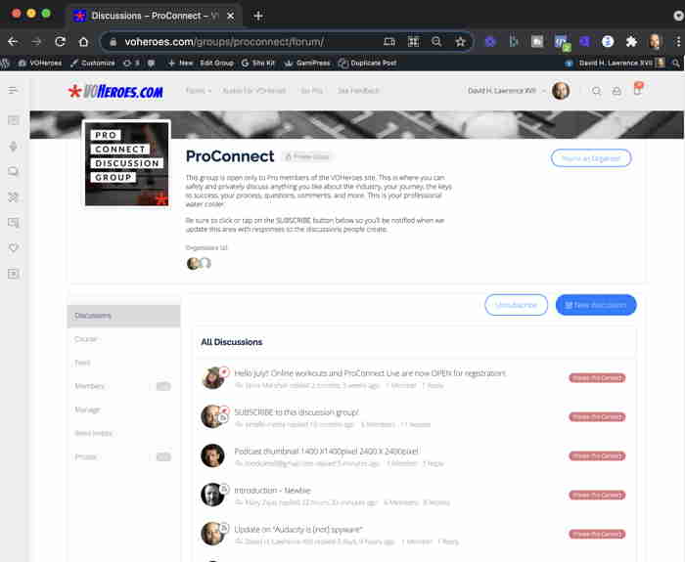This screenshot has width=685, height=562.
Task: Open the browser home page icon
Action: [x=83, y=42]
